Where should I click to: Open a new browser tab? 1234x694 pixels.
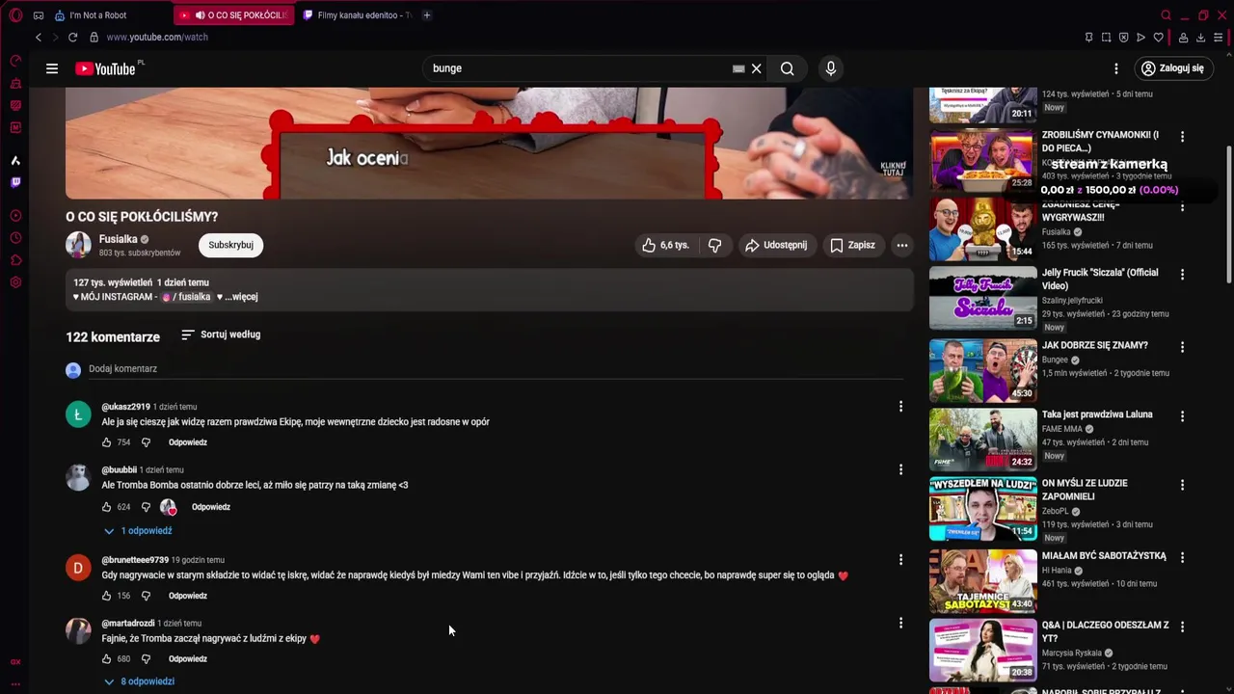tap(426, 15)
